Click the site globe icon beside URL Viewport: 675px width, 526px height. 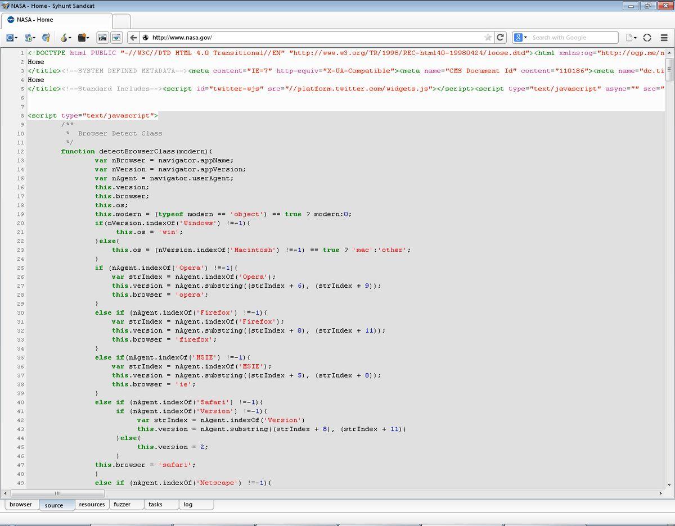[x=145, y=38]
